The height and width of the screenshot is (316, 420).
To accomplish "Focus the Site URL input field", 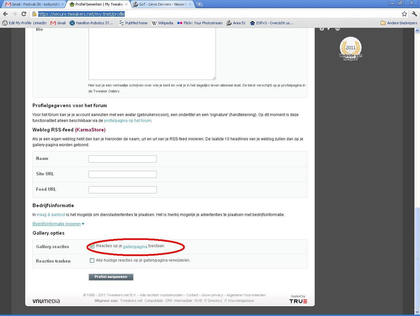I will click(123, 174).
